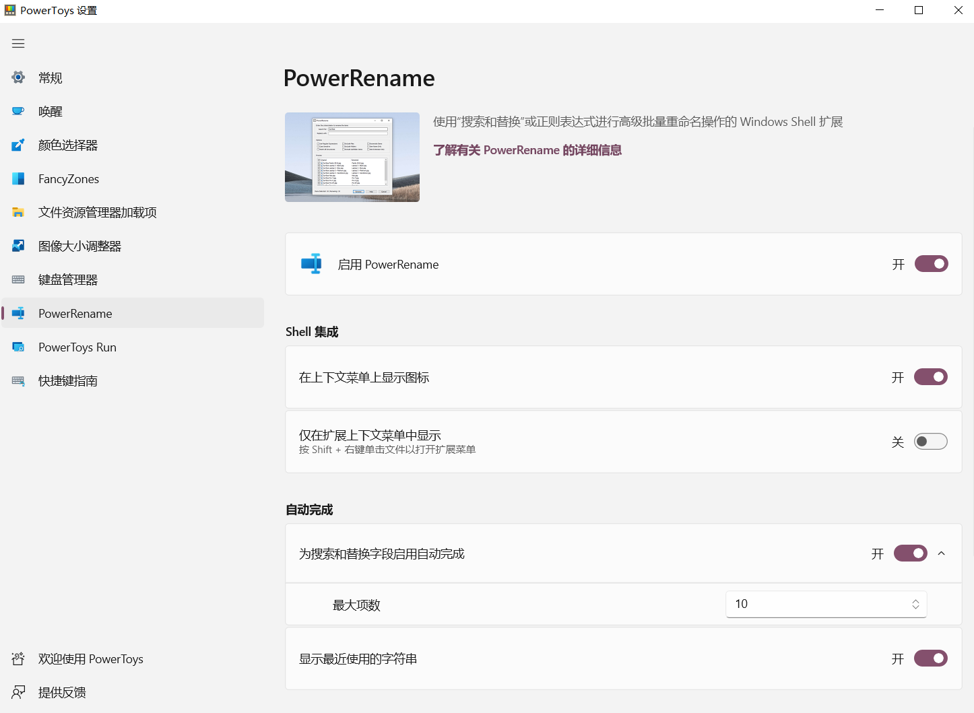Click the PowerRename page heading
974x713 pixels.
(x=359, y=78)
